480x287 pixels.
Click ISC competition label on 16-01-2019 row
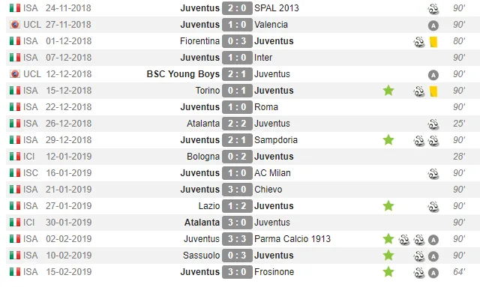[x=31, y=173]
